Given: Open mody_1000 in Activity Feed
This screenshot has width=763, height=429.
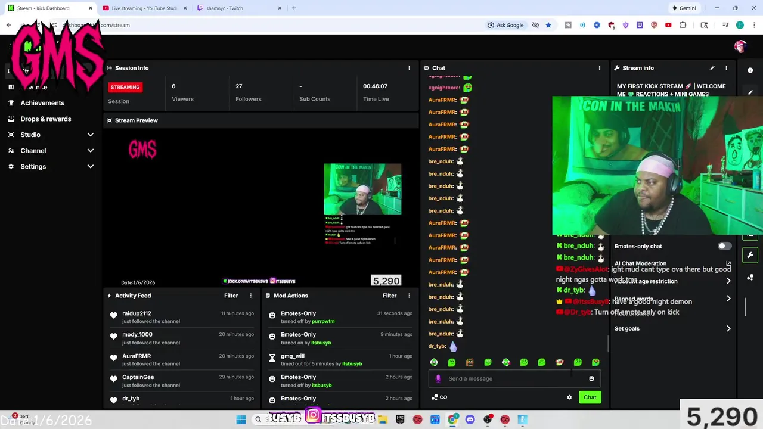Looking at the screenshot, I should pyautogui.click(x=137, y=335).
